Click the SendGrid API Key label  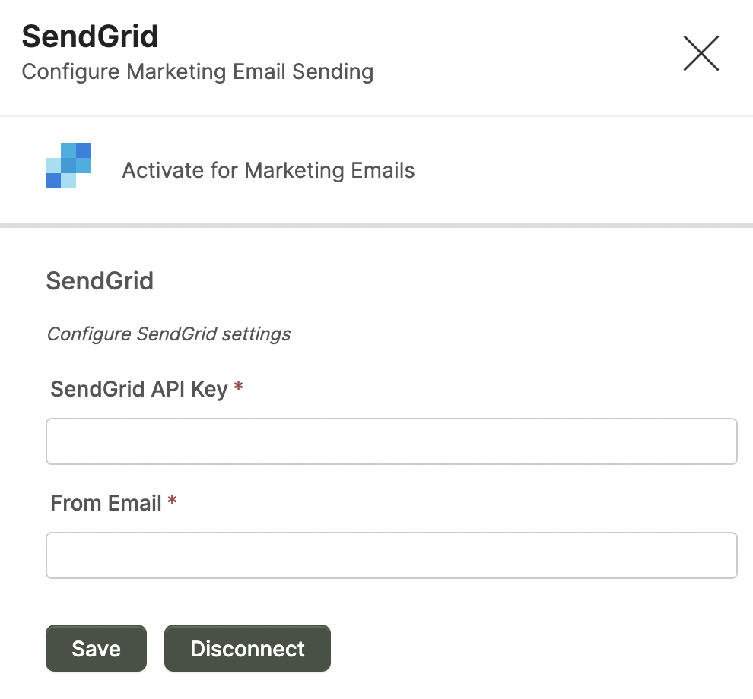click(x=138, y=389)
